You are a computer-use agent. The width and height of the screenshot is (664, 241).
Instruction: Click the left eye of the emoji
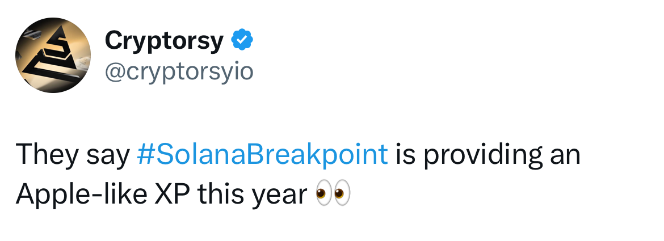323,195
